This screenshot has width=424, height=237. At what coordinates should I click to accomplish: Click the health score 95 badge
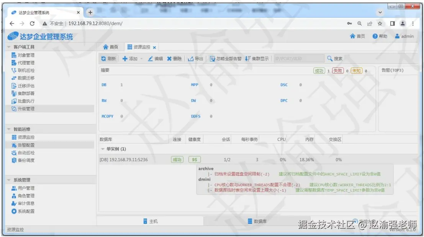click(x=195, y=160)
